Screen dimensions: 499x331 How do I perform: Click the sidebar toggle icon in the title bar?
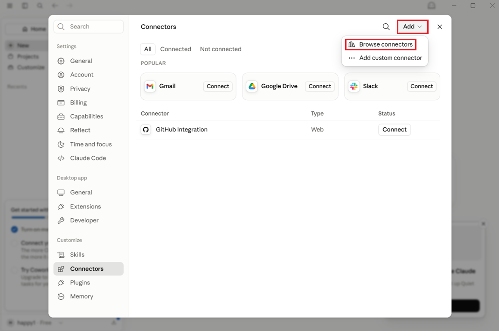click(25, 6)
